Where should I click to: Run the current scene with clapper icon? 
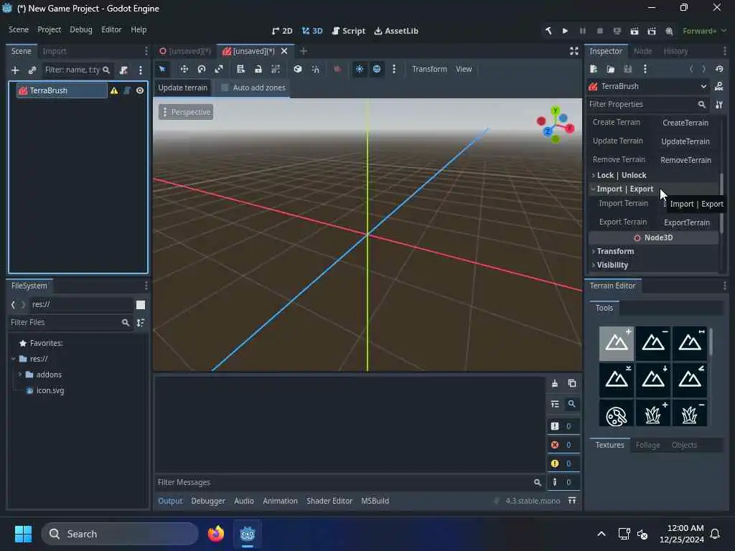coord(635,31)
